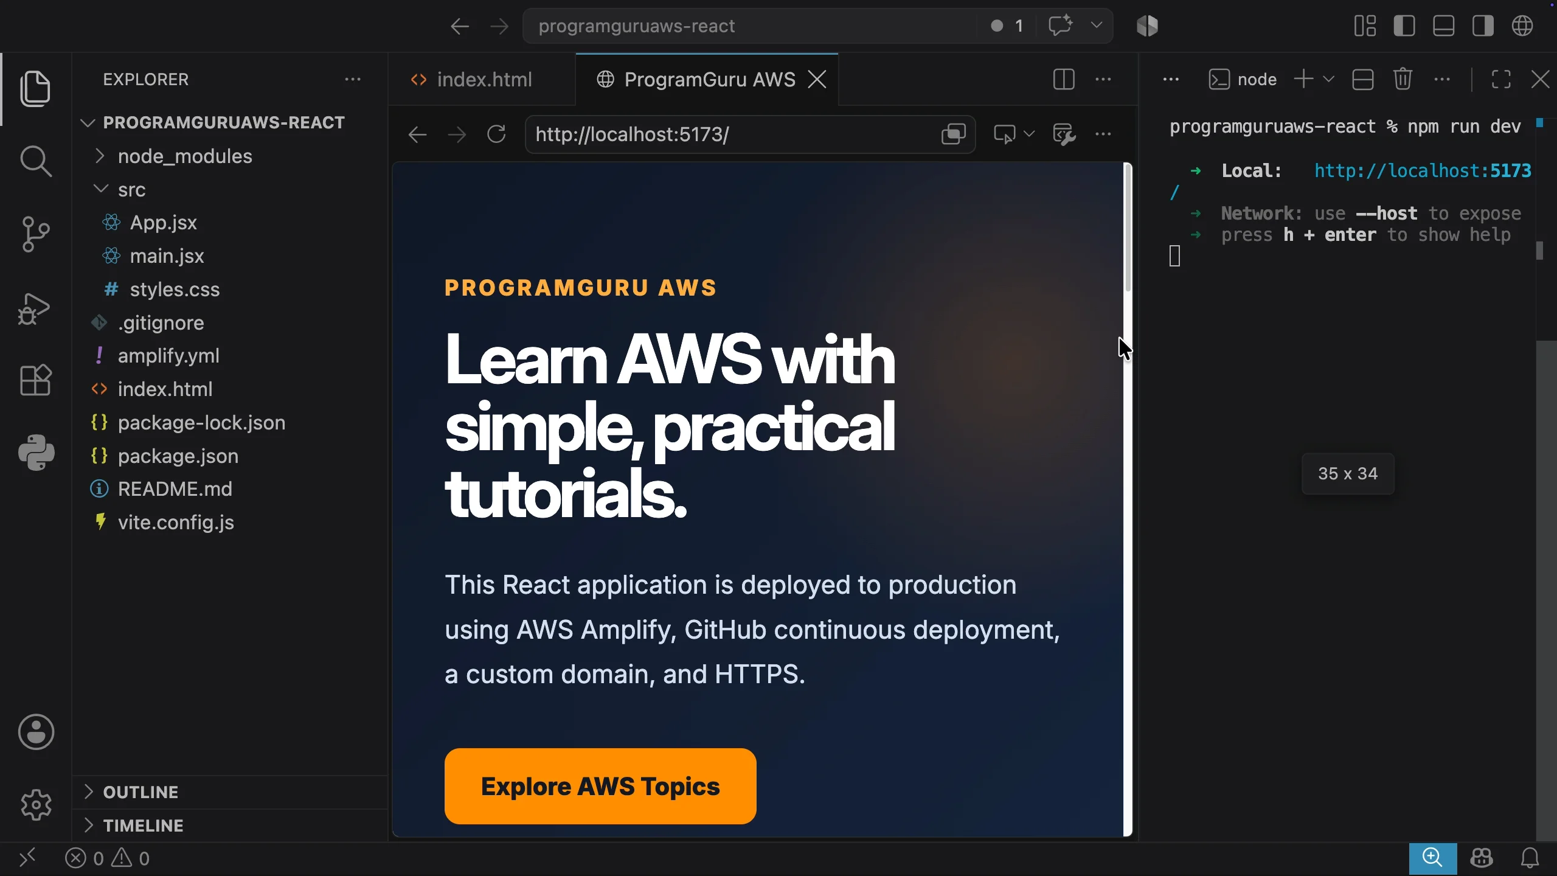
Task: Navigate forward in browser preview
Action: pyautogui.click(x=457, y=134)
